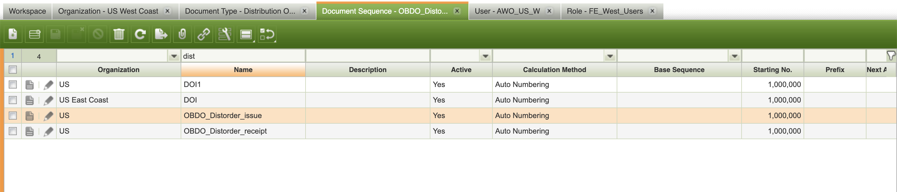The width and height of the screenshot is (897, 192).
Task: Click the Description column header
Action: [368, 70]
